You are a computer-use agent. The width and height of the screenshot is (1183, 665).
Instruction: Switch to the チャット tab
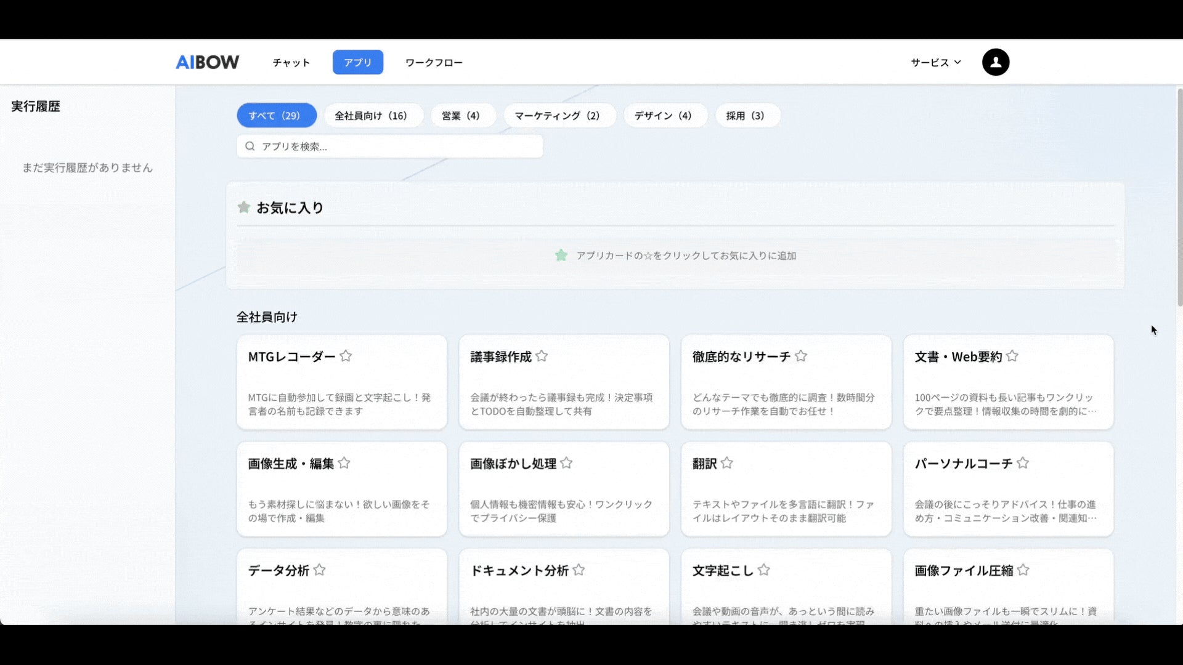(291, 62)
